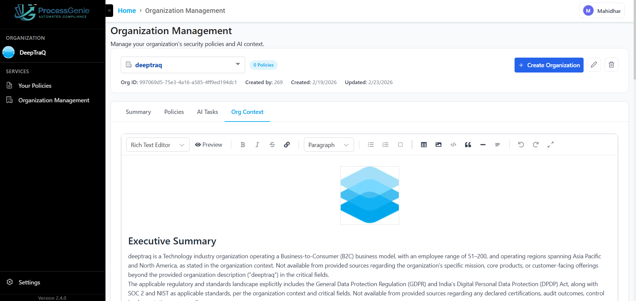
Task: Go to Home breadcrumb link
Action: [x=127, y=11]
